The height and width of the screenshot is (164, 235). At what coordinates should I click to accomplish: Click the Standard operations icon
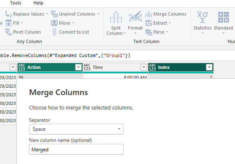pos(224,17)
